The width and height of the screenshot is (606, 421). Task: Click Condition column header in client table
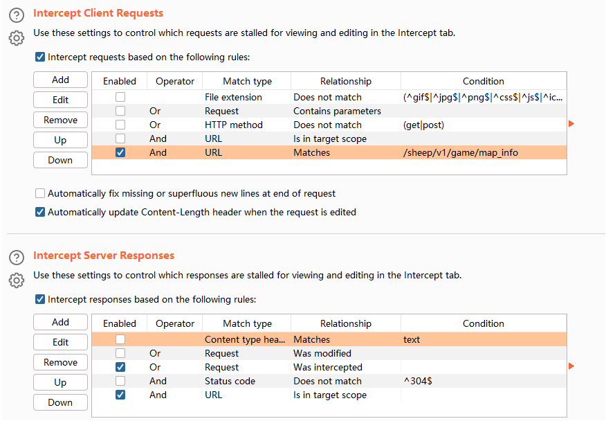483,81
